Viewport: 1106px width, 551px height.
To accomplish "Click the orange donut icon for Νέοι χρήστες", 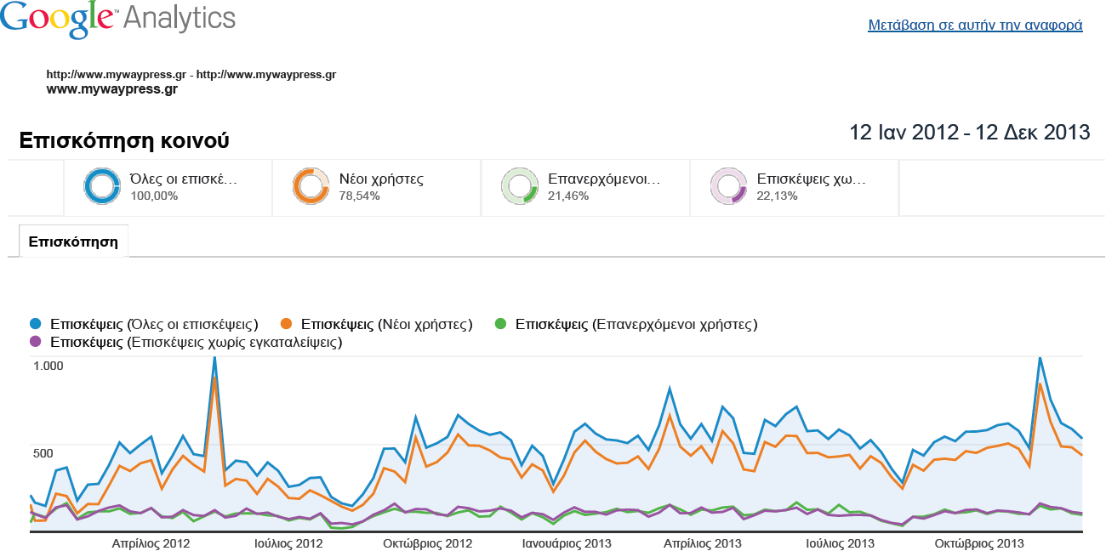I will (x=311, y=186).
